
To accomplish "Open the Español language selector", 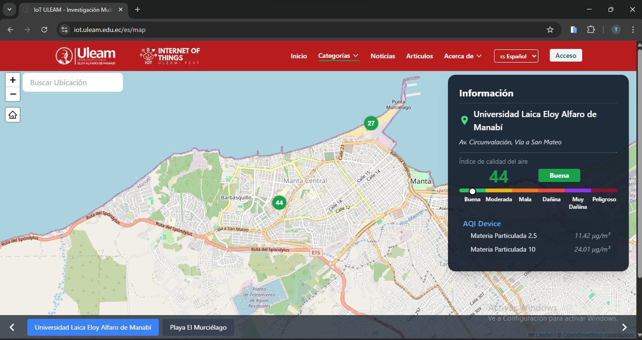I will coord(516,56).
